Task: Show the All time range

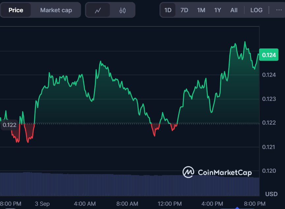Action: tap(234, 10)
